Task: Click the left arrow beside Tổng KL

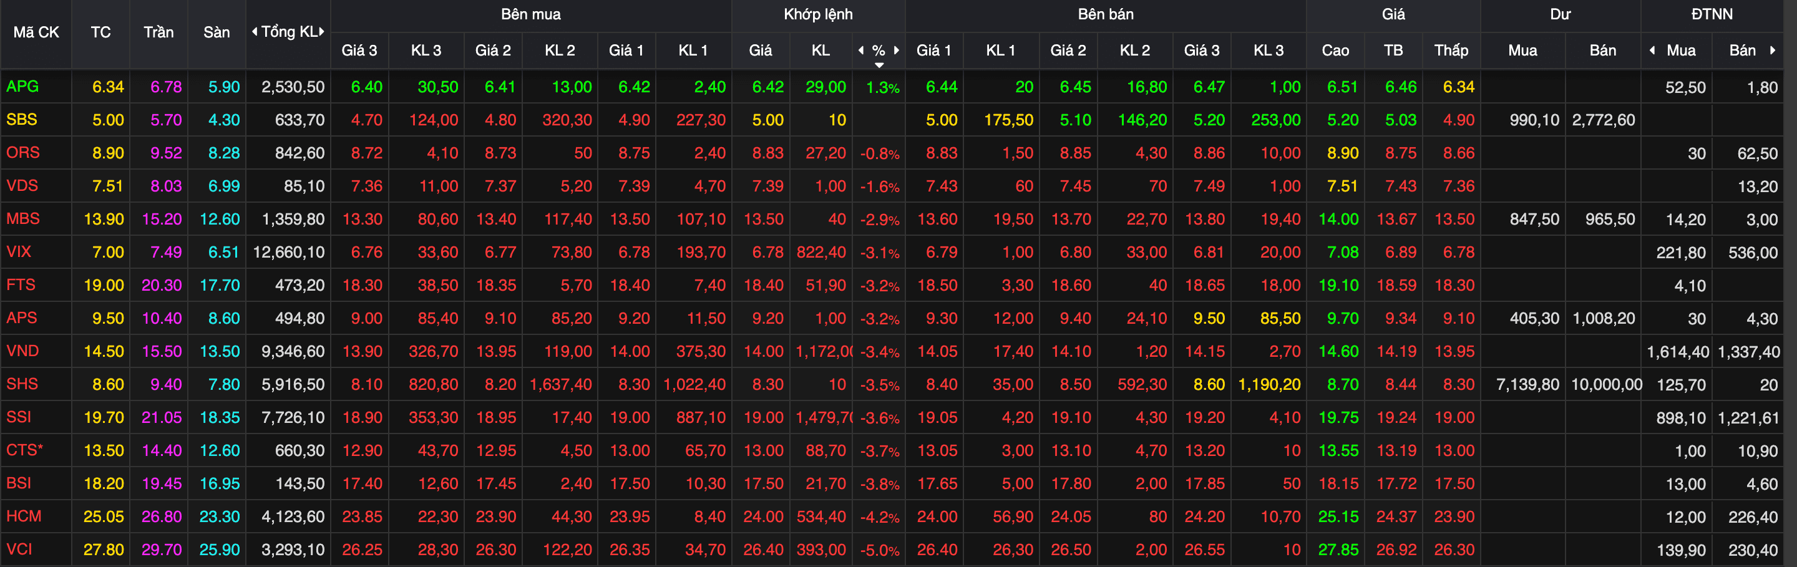Action: (255, 31)
